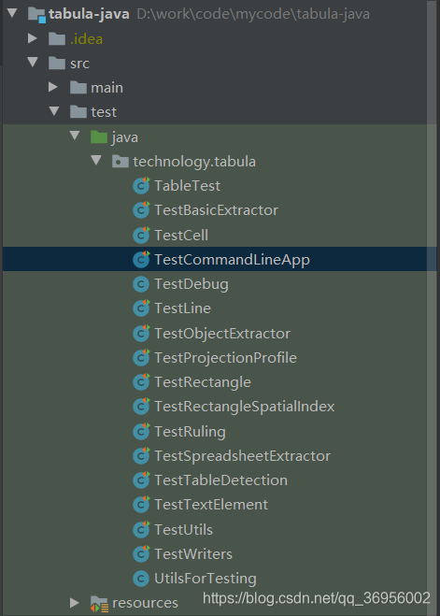The height and width of the screenshot is (616, 440).
Task: Click the UtilsForTesting class icon
Action: pyautogui.click(x=141, y=579)
